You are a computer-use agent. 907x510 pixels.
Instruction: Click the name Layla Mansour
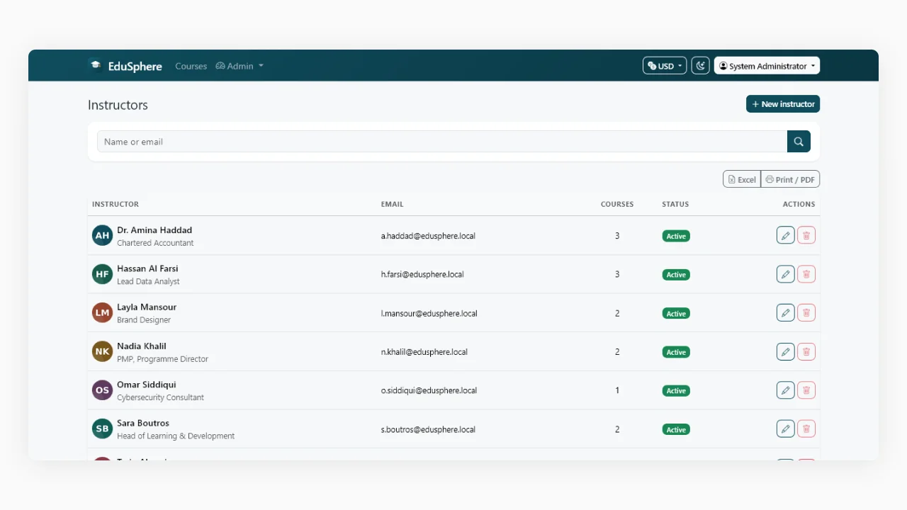pos(147,307)
